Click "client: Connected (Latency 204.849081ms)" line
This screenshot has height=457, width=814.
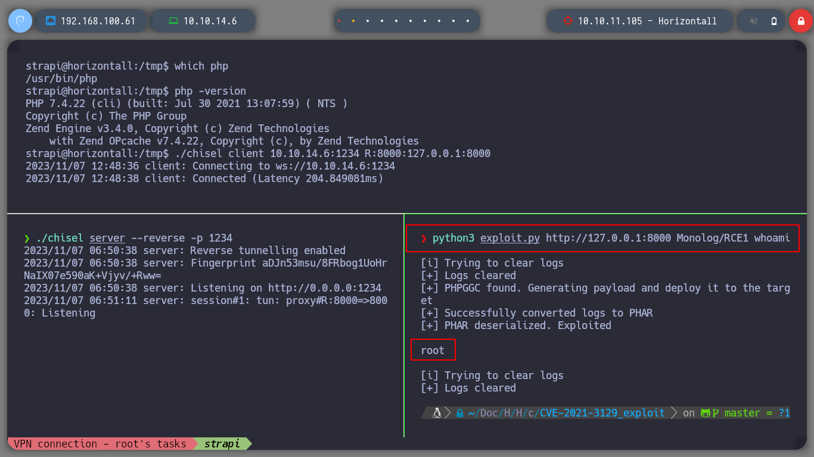point(204,179)
